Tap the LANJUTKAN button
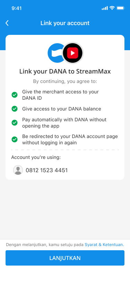 [x=65, y=258]
